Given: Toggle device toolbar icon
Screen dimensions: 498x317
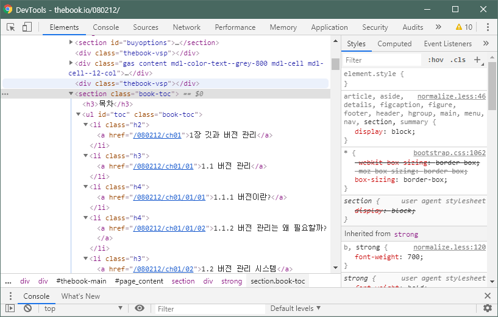Looking at the screenshot, I should 27,27.
